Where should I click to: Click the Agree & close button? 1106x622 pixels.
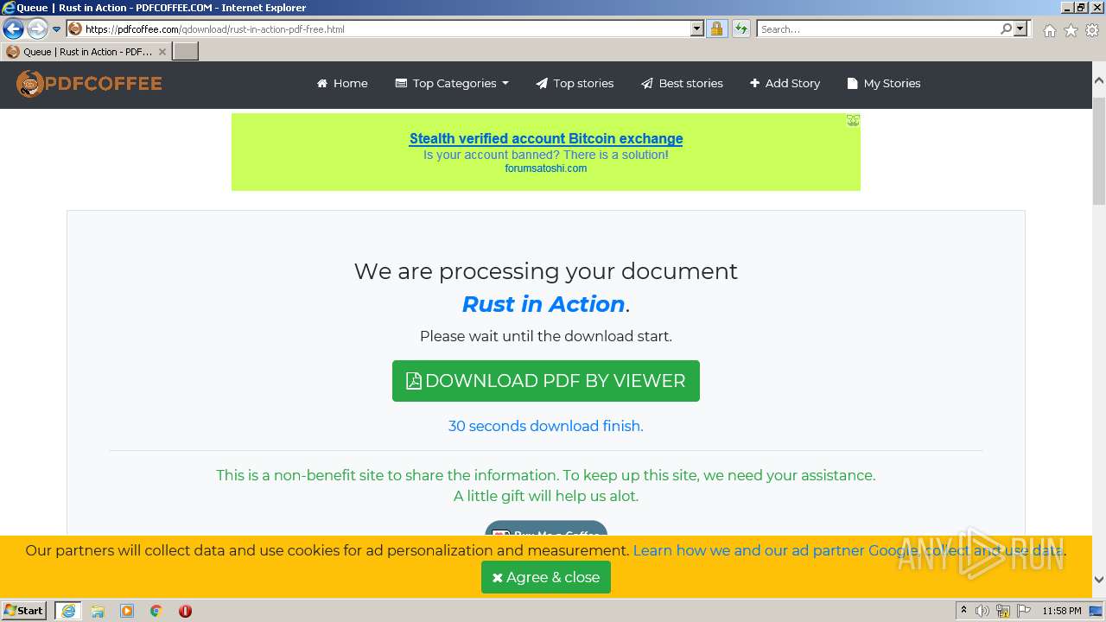pyautogui.click(x=546, y=577)
